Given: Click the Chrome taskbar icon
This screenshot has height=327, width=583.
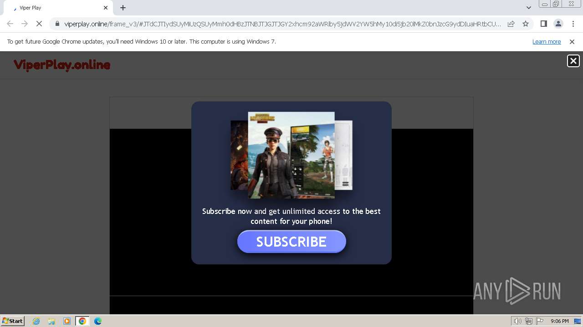Looking at the screenshot, I should point(82,321).
